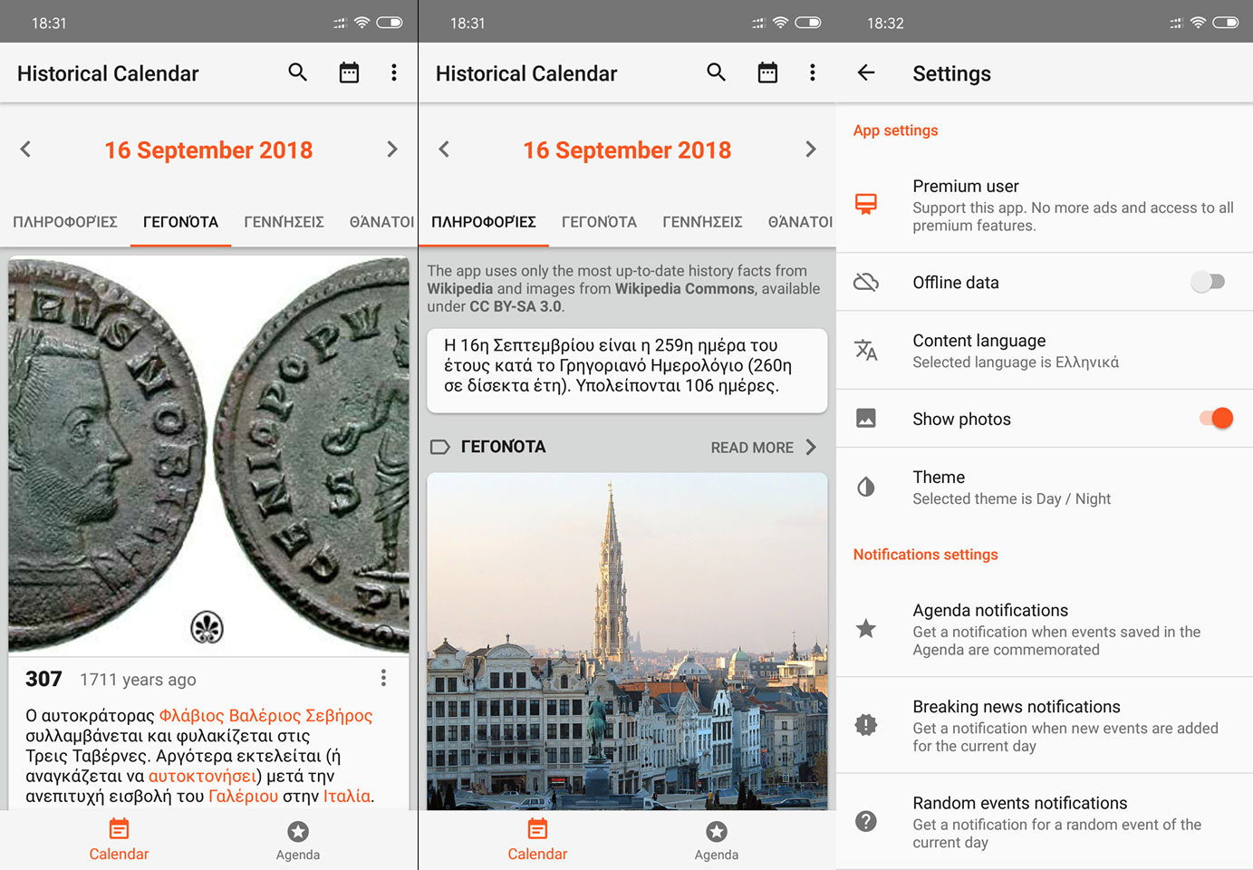
Task: Open the overflow menu in the left screen header
Action: tap(393, 72)
